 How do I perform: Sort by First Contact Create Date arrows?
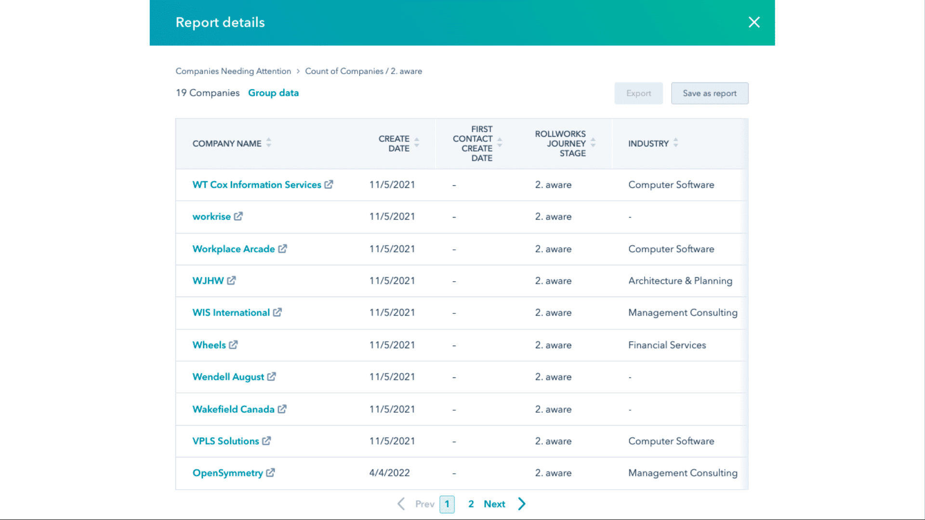(x=500, y=143)
